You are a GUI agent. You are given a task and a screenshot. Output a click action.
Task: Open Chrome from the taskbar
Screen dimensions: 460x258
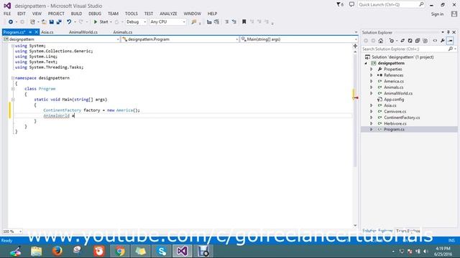tap(120, 251)
